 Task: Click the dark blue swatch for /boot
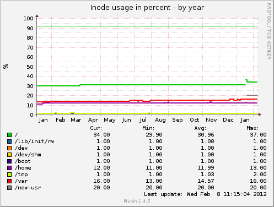click(9, 161)
